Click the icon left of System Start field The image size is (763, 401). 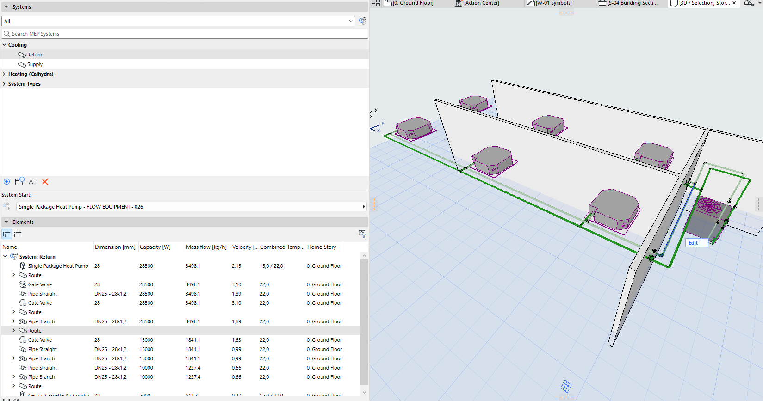(6, 206)
